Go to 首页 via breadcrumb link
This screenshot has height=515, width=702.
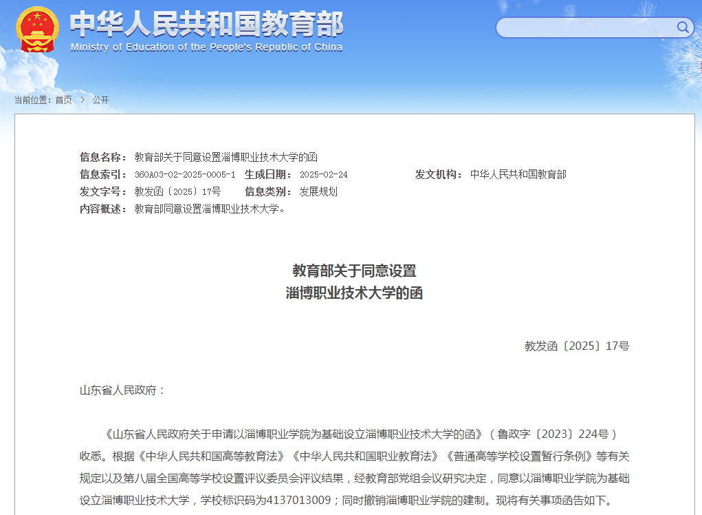coord(63,100)
